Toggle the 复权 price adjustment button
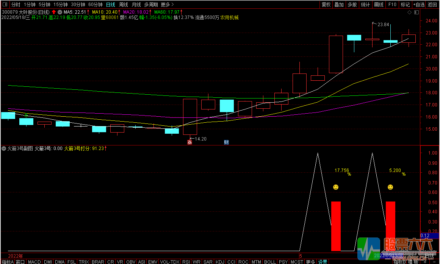The height and width of the screenshot is (264, 440). [x=326, y=5]
